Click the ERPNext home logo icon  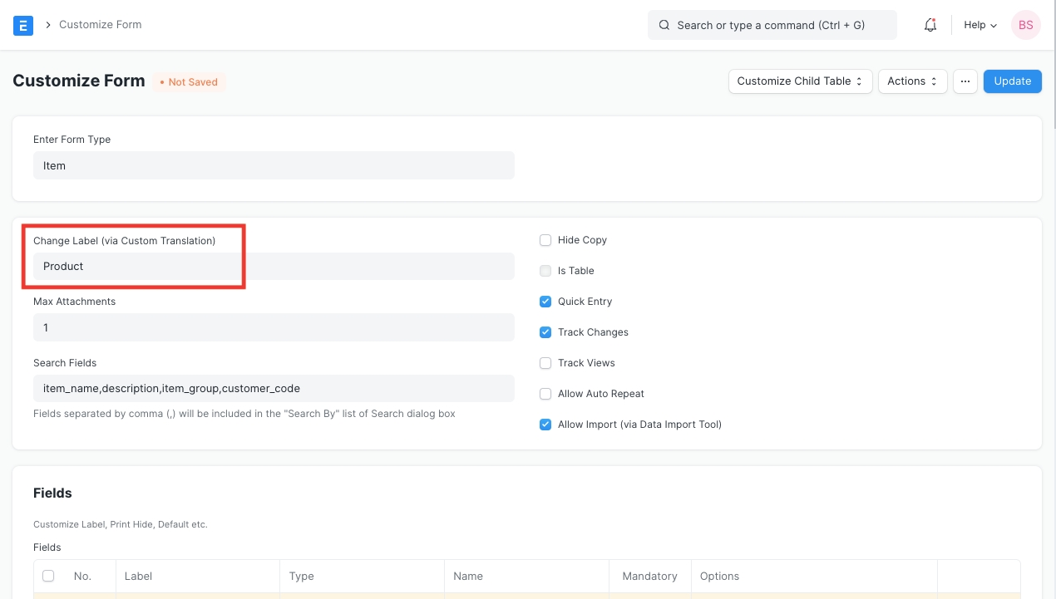pyautogui.click(x=23, y=25)
